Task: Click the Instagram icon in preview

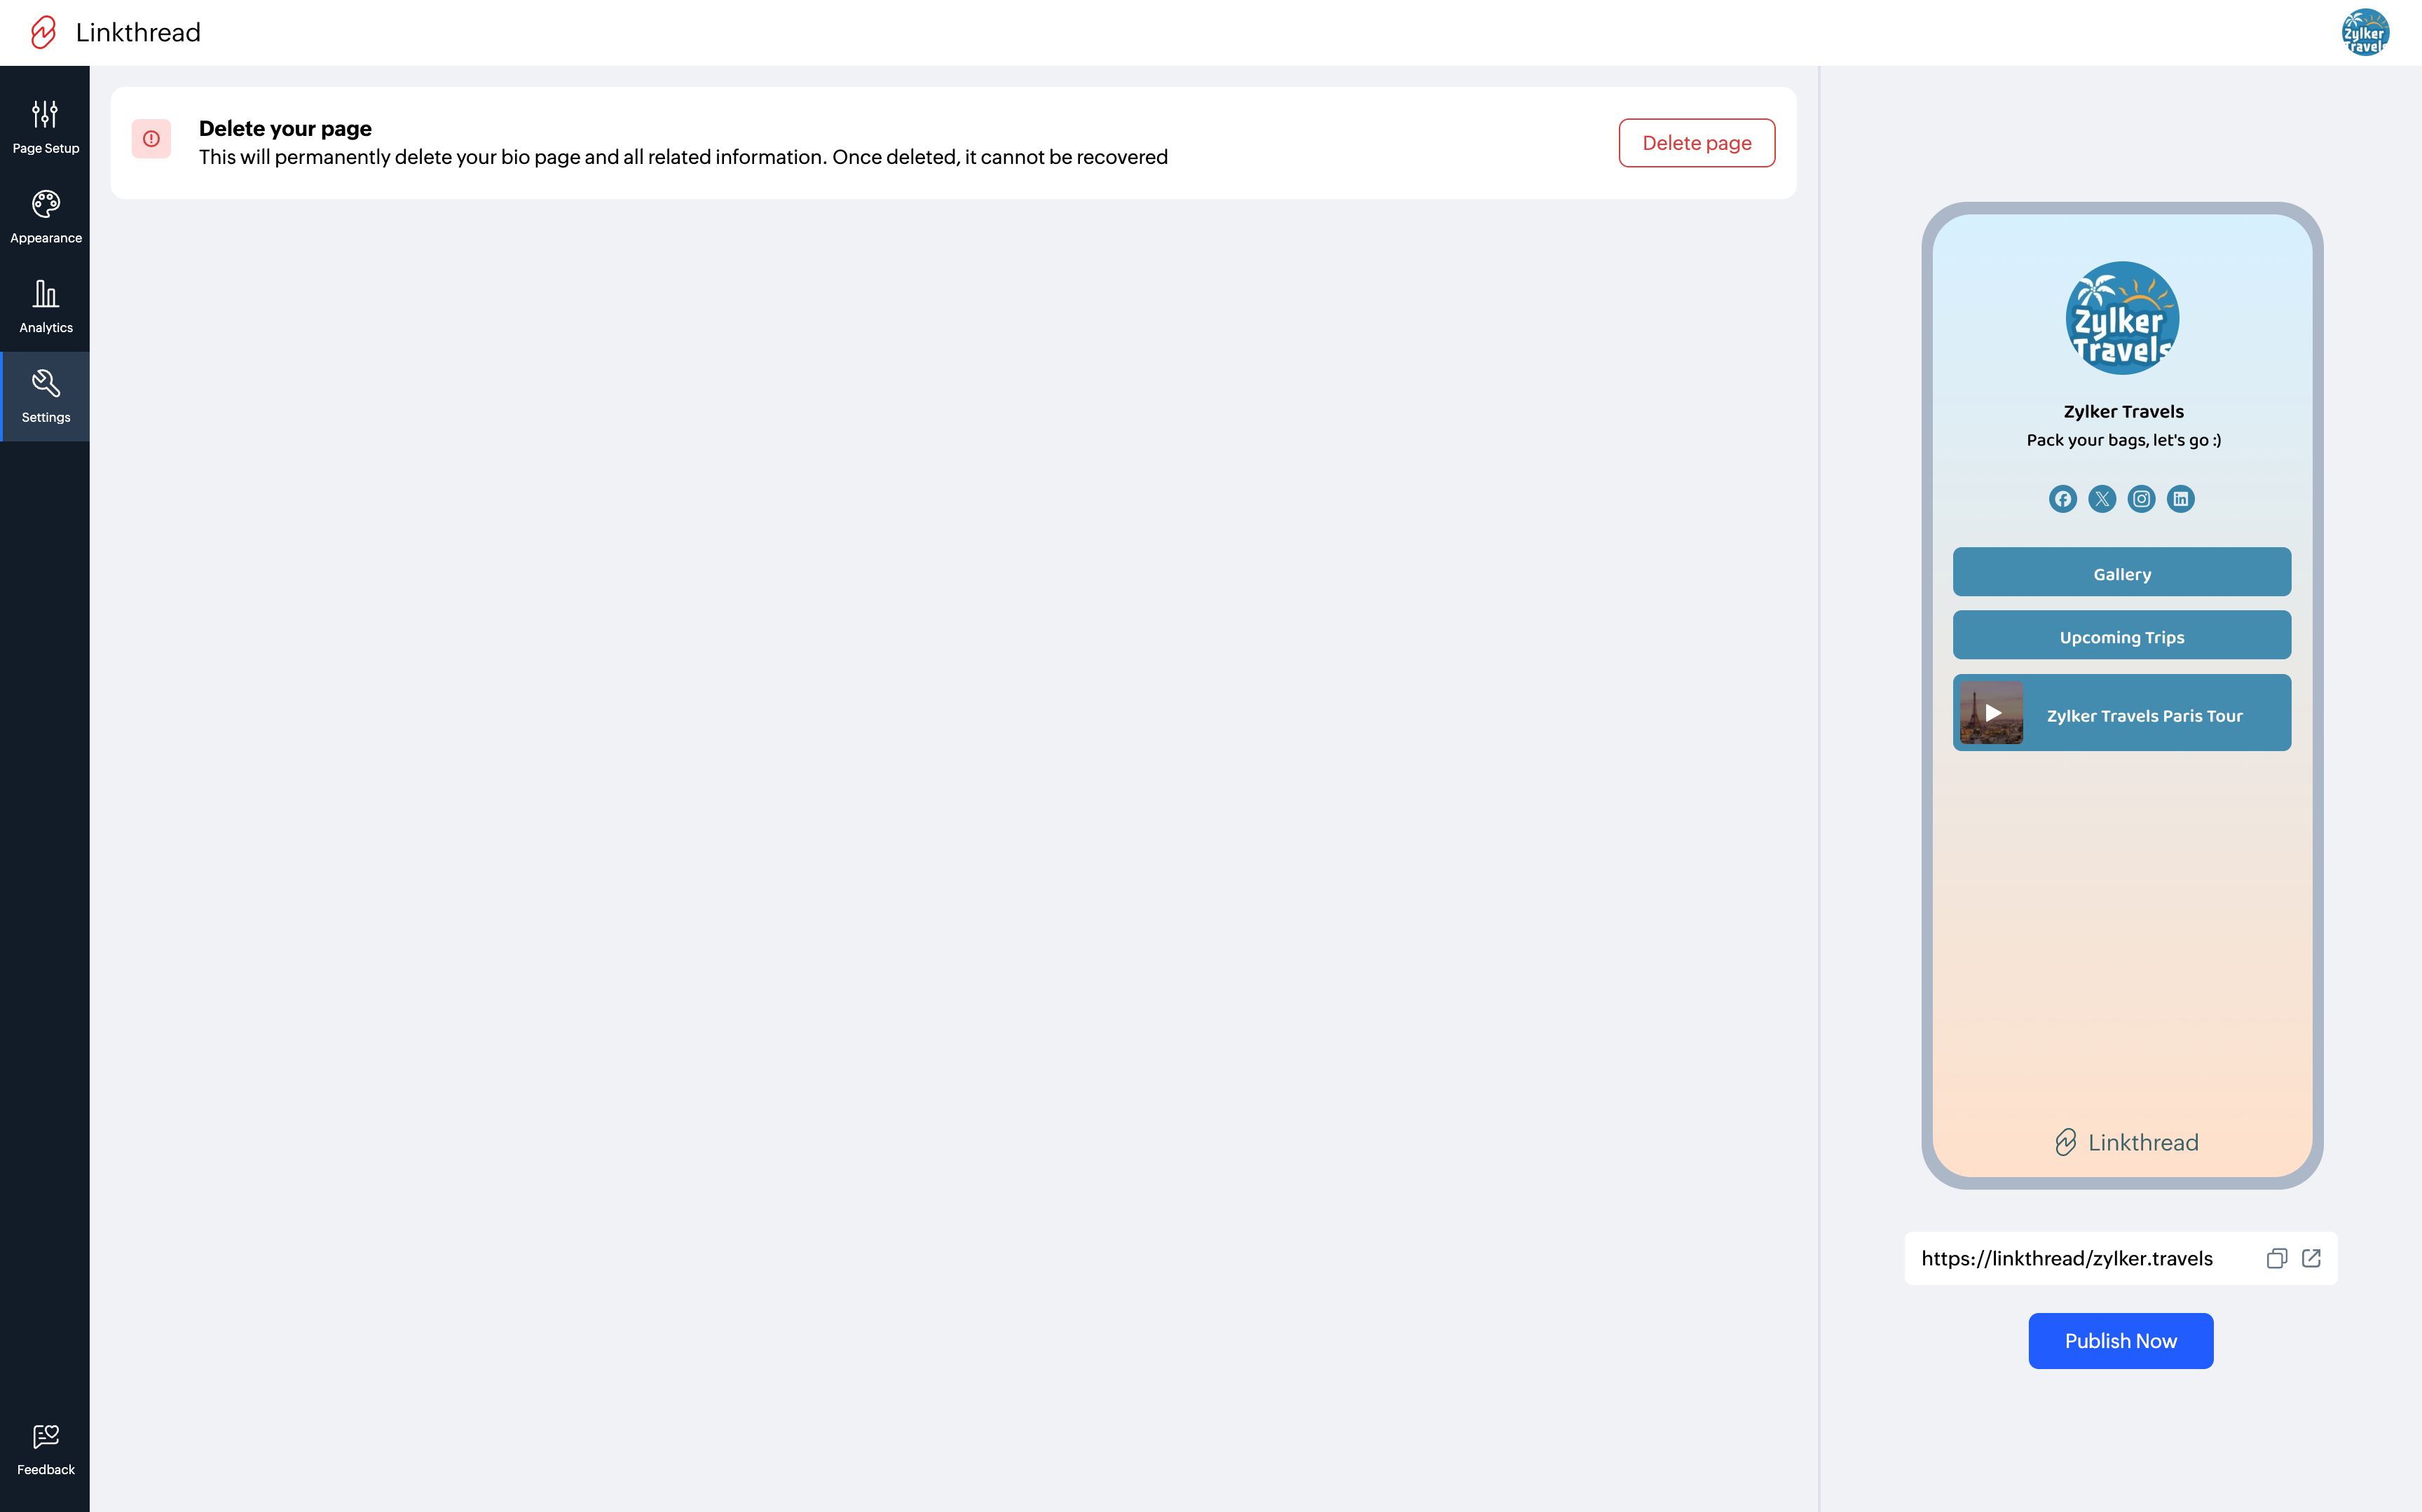Action: pos(2141,499)
